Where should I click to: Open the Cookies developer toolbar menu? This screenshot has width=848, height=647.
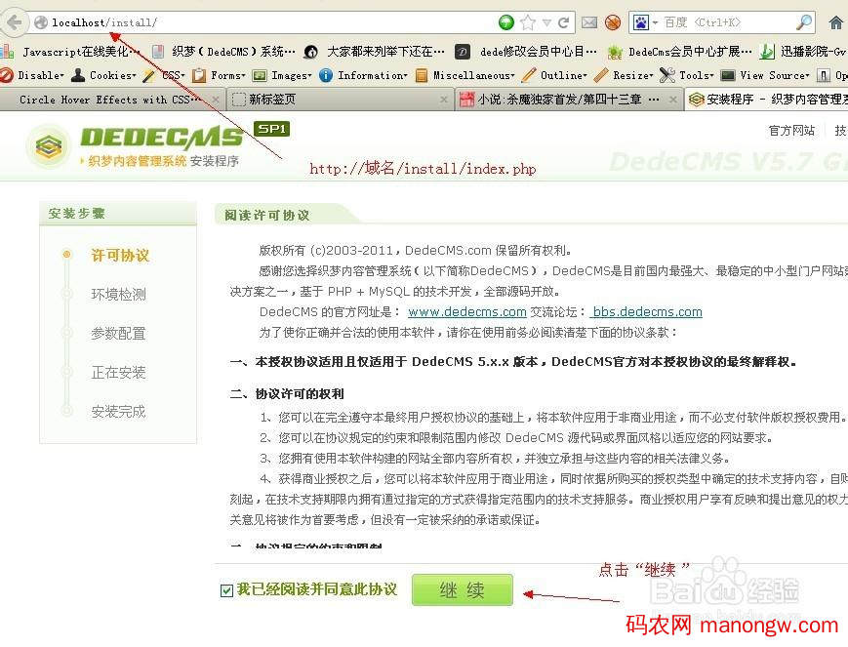[103, 75]
